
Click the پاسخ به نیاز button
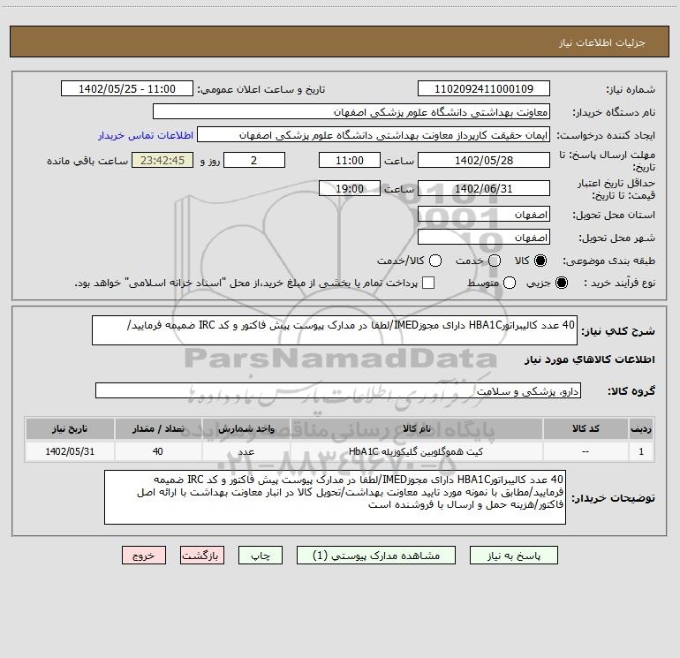[x=513, y=556]
